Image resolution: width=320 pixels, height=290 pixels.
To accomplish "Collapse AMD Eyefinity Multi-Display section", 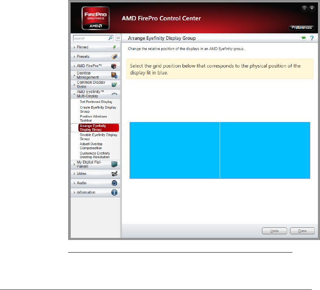I will [x=95, y=94].
